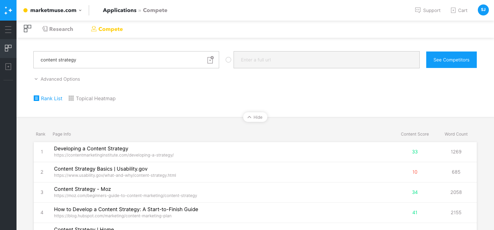Click Compete in the breadcrumb
The image size is (494, 230).
pos(155,10)
